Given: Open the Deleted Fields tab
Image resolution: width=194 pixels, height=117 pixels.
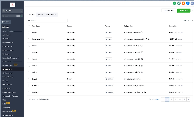Looking at the screenshot, I should tap(51, 15).
